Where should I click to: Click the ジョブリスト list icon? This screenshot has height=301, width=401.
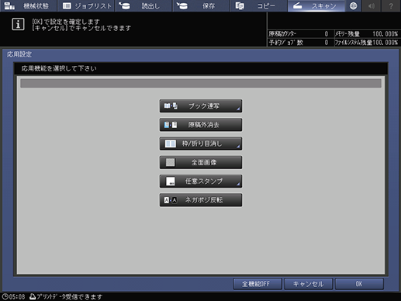tap(67, 5)
